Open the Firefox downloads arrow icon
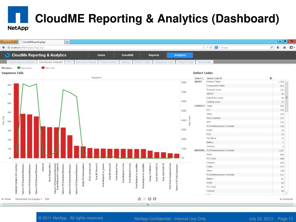The image size is (296, 222). 278,48
